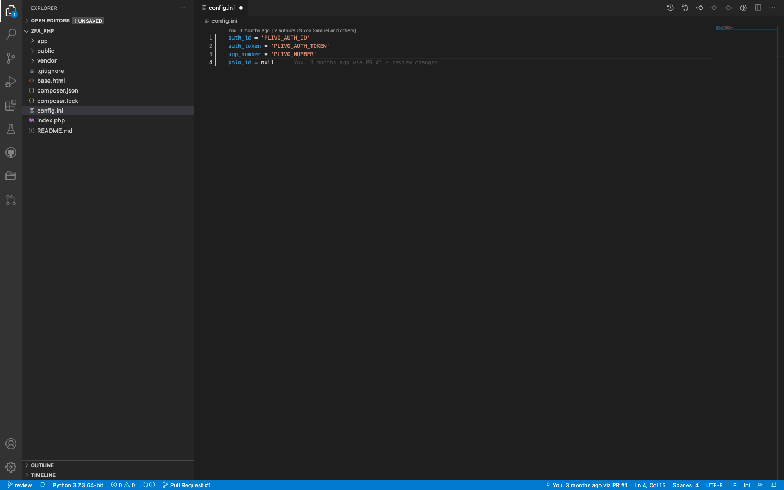Open the Run and Debug panel
The height and width of the screenshot is (490, 784).
pos(11,82)
